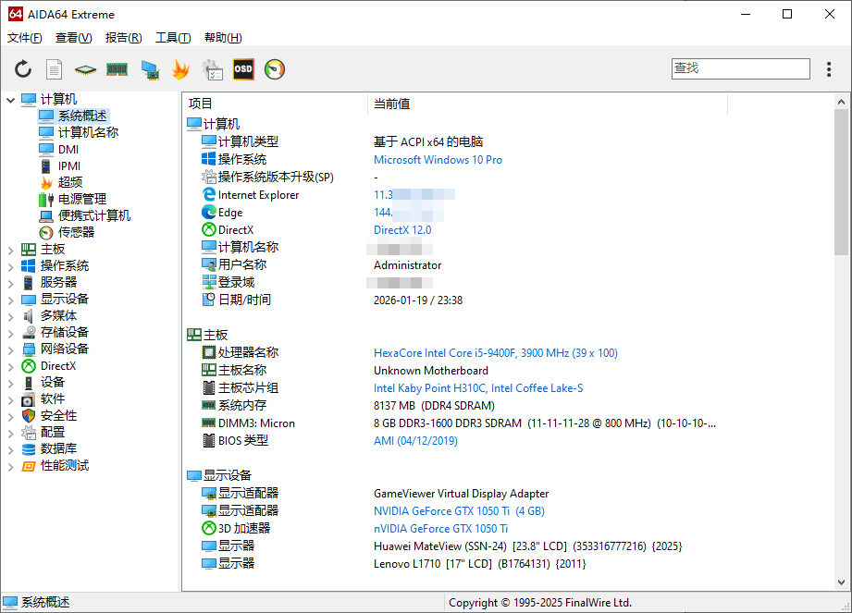Image resolution: width=852 pixels, height=613 pixels.
Task: Click the Report document icon in the toolbar
Action: pos(55,69)
